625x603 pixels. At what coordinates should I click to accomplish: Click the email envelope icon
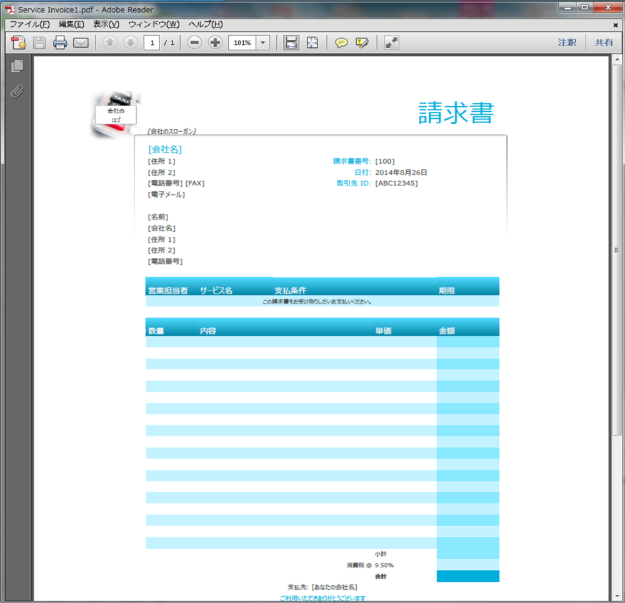(81, 42)
